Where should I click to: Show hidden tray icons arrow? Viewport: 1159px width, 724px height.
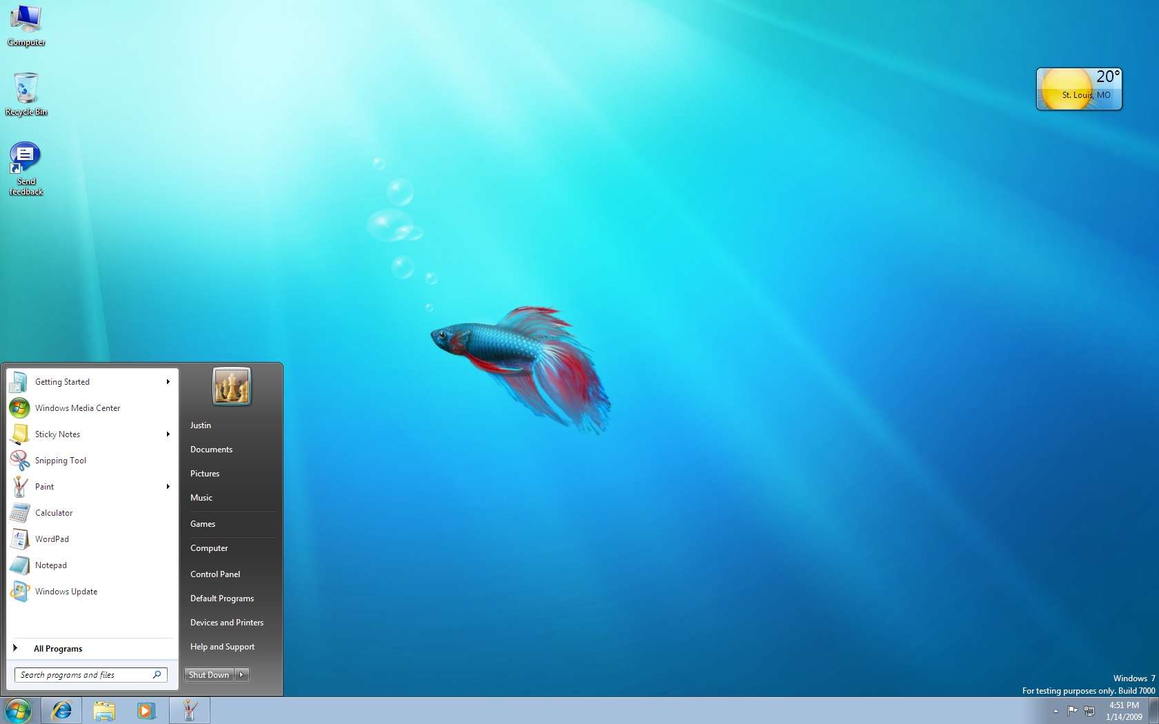(x=1056, y=711)
